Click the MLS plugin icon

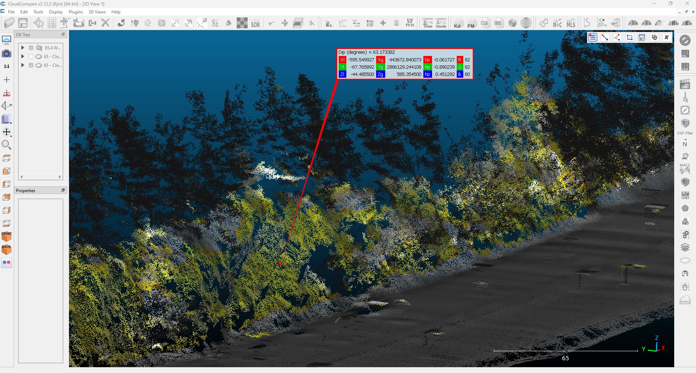(571, 24)
